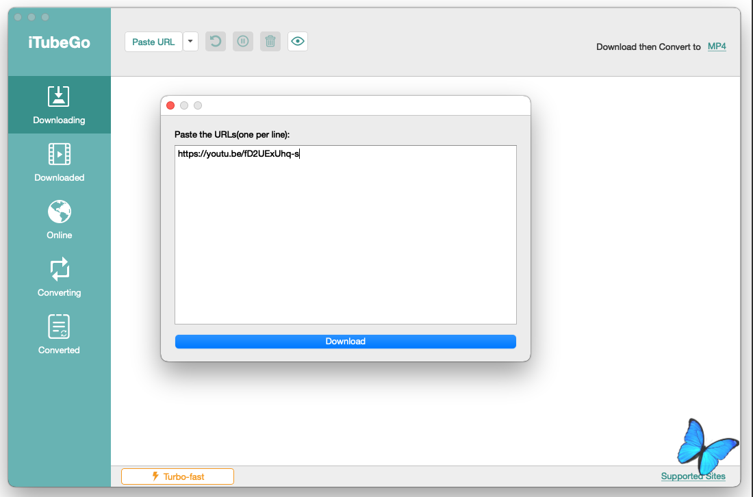Click the blue Download button
This screenshot has width=753, height=497.
(x=346, y=342)
